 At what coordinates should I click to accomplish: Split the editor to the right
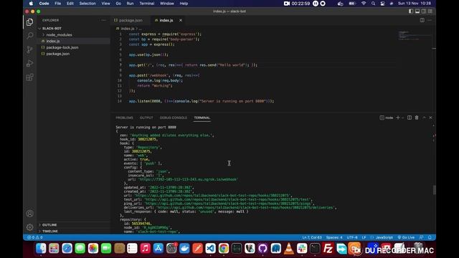click(422, 20)
